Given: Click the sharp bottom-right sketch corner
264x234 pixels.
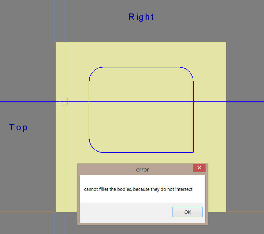Looking at the screenshot, I should pos(193,152).
